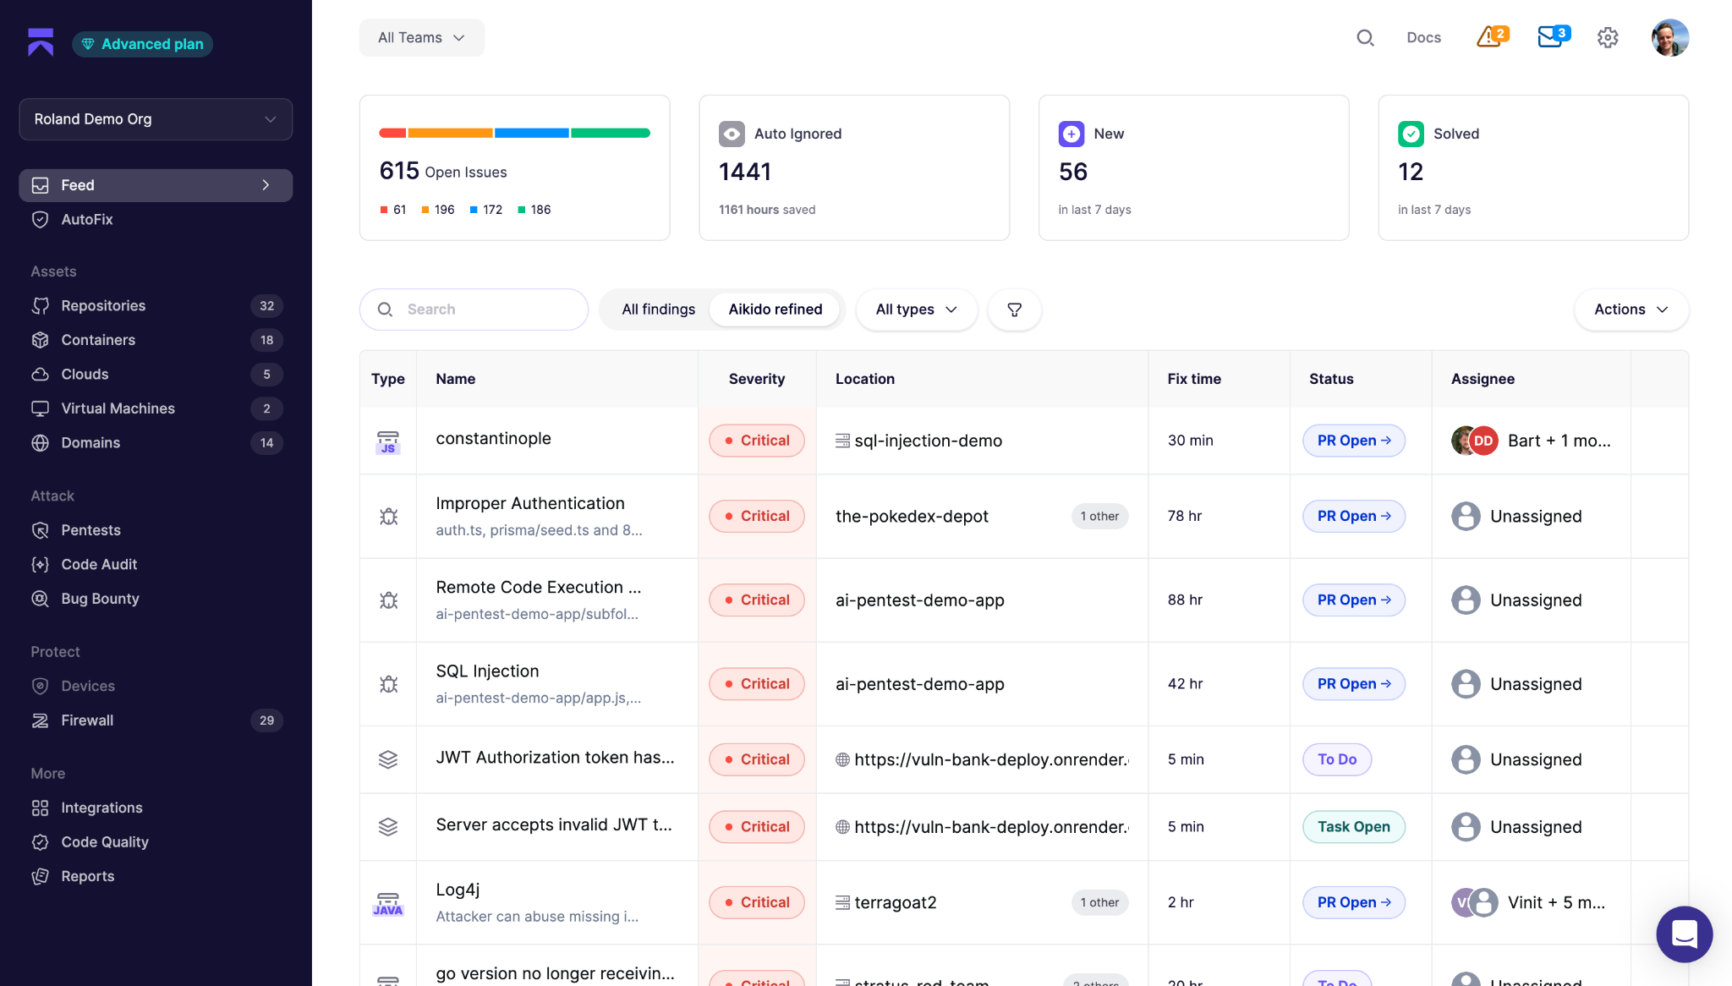Open the All Teams dropdown
The image size is (1732, 986).
click(x=422, y=37)
